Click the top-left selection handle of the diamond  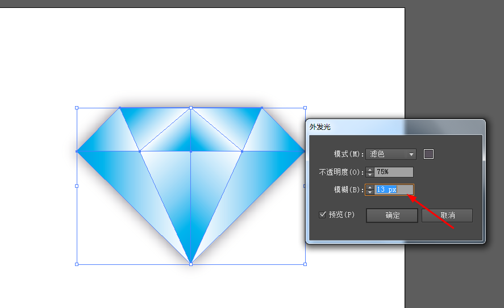click(77, 108)
